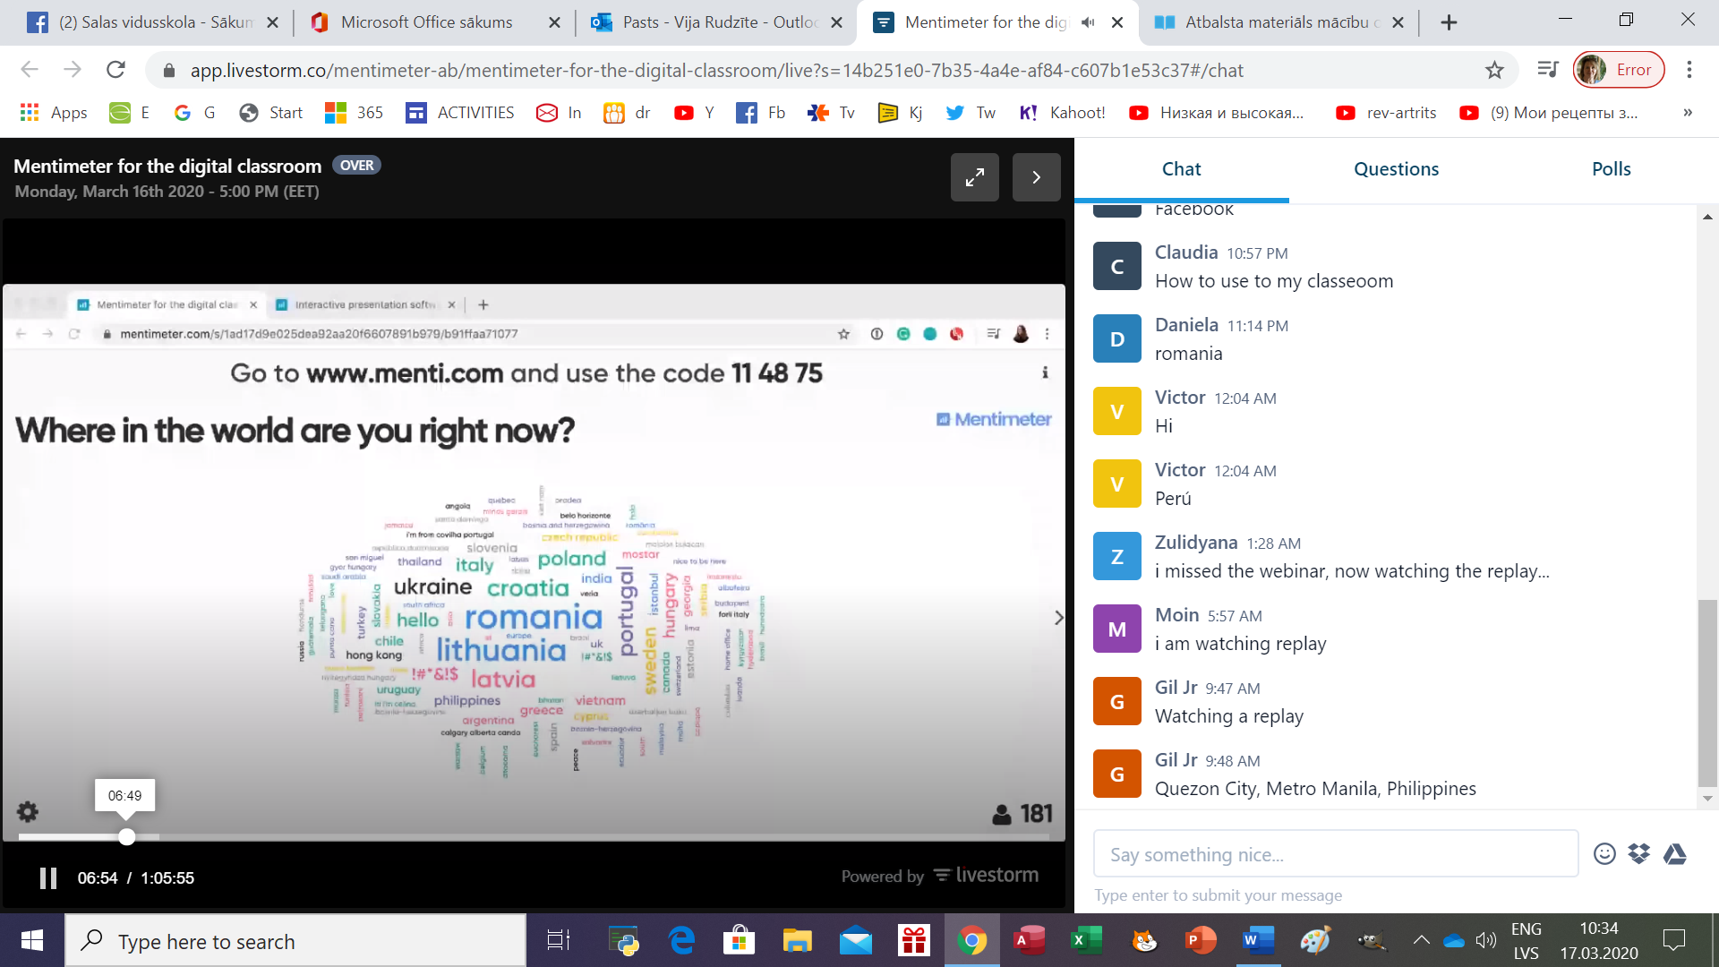1719x967 pixels.
Task: Attach a file from Dropbox
Action: click(1639, 854)
